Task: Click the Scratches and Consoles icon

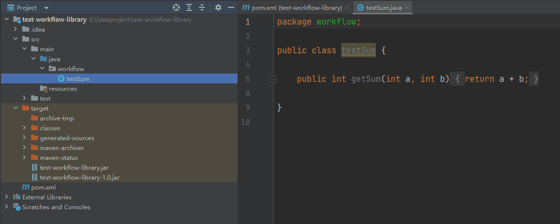Action: click(x=16, y=207)
